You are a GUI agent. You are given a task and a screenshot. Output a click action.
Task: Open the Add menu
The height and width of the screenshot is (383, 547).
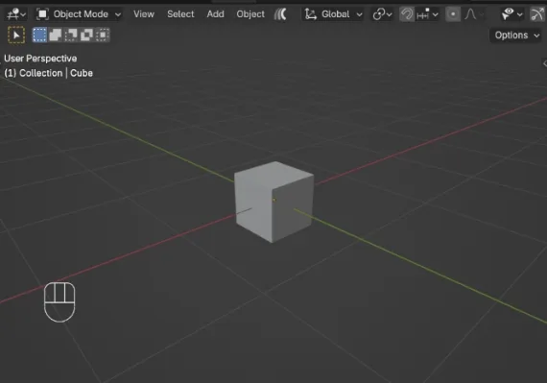[215, 14]
